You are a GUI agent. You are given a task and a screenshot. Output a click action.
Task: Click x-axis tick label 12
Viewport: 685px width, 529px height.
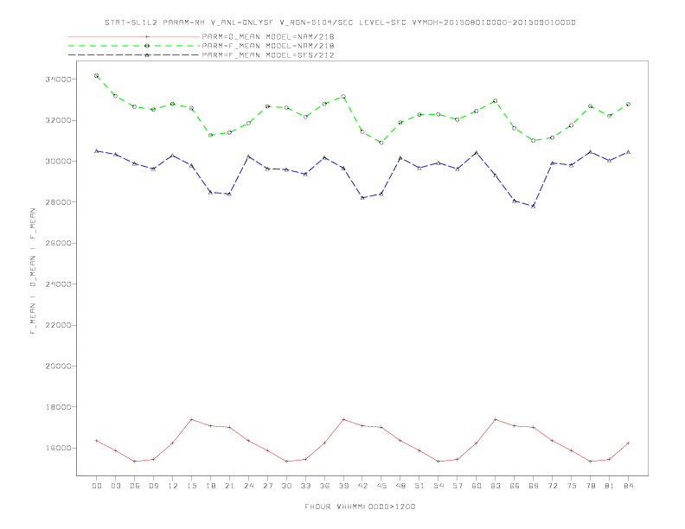pyautogui.click(x=173, y=486)
